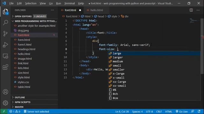204x114 pixels.
Task: Open the Run menu
Action: (58, 3)
